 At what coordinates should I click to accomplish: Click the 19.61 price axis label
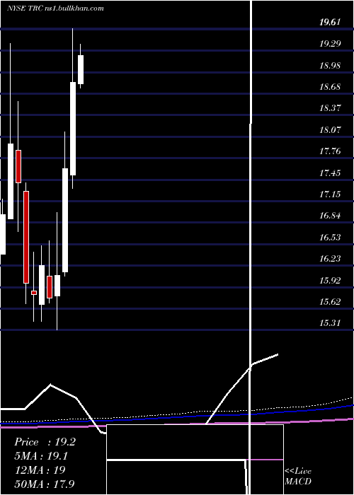330,22
